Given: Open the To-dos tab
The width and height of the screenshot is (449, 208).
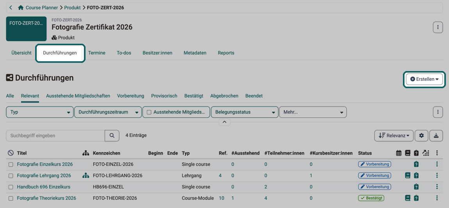Looking at the screenshot, I should [124, 53].
